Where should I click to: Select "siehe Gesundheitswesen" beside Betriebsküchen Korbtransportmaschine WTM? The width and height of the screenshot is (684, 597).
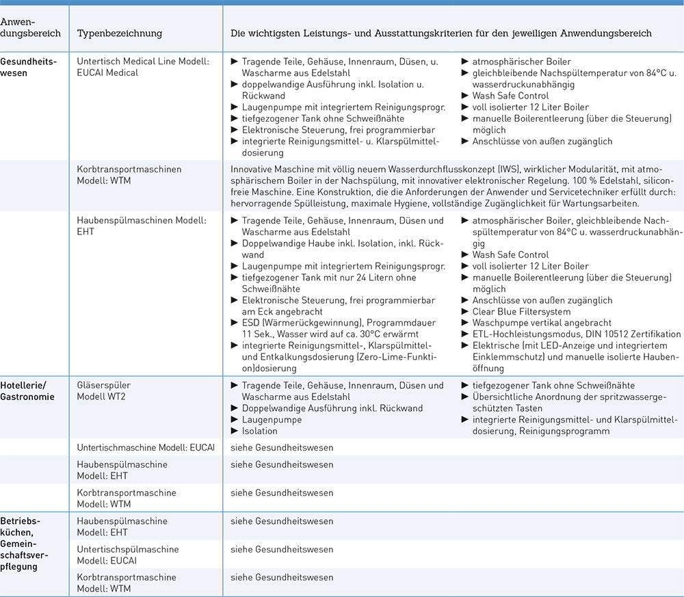(282, 577)
